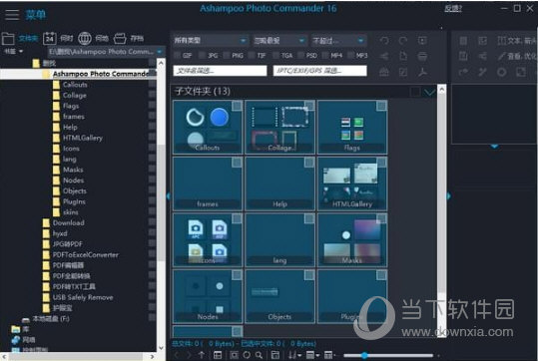
Task: Open the Collage folder thumbnail
Action: pos(279,128)
